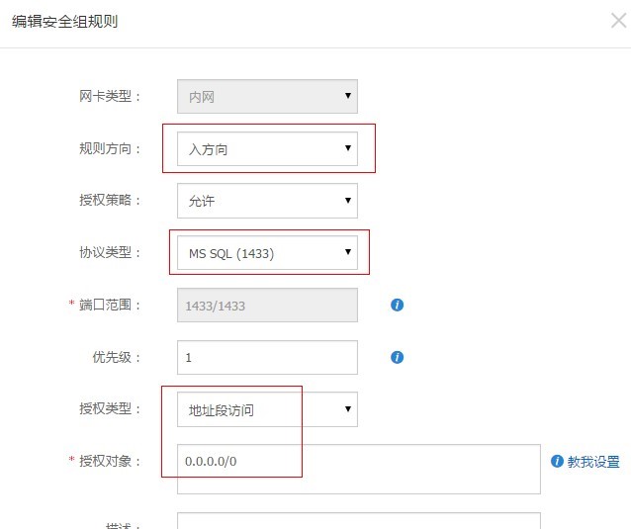Open the 授权类型 dropdown showing 地址段访问
This screenshot has height=529, width=631.
[x=267, y=409]
